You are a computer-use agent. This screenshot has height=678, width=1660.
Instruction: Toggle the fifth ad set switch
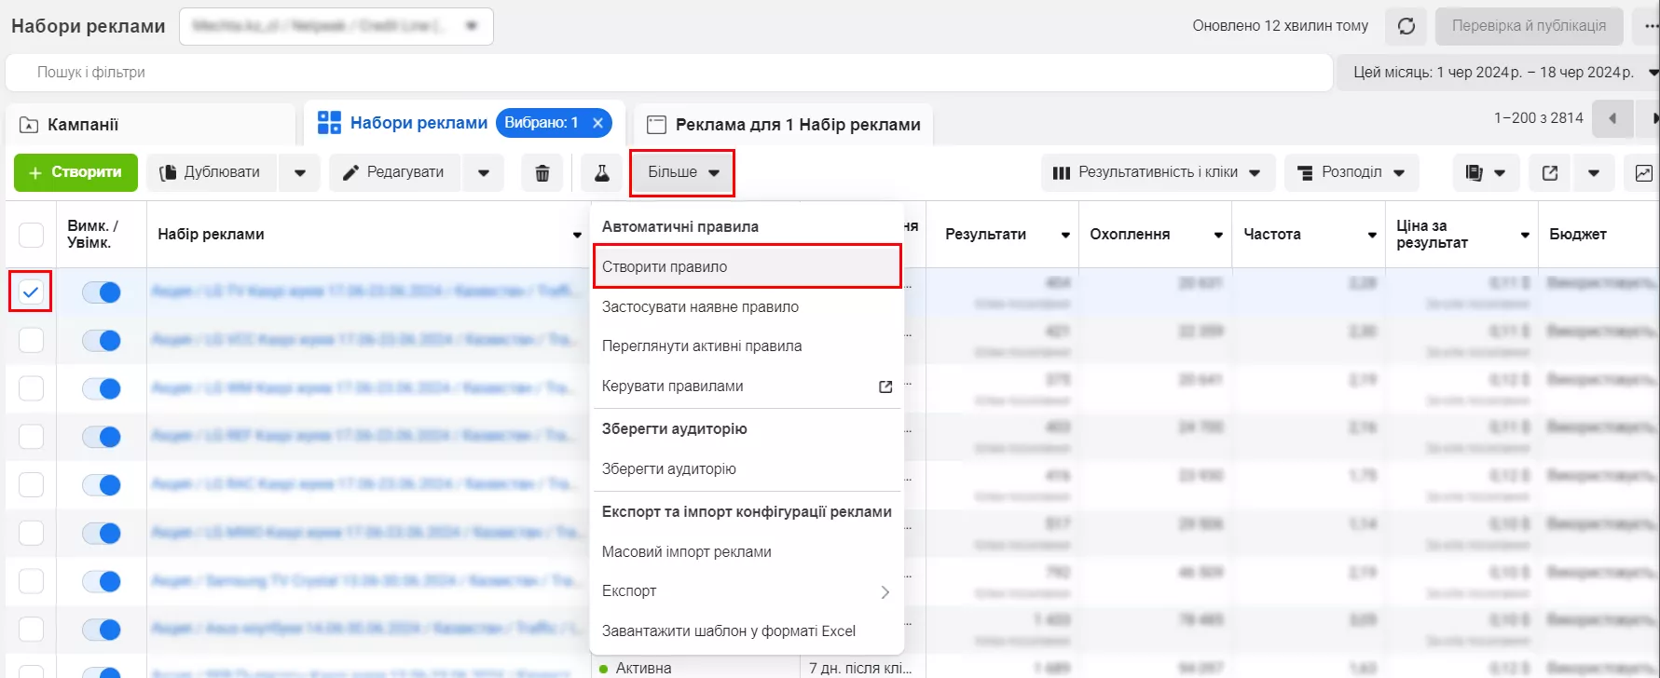[102, 486]
